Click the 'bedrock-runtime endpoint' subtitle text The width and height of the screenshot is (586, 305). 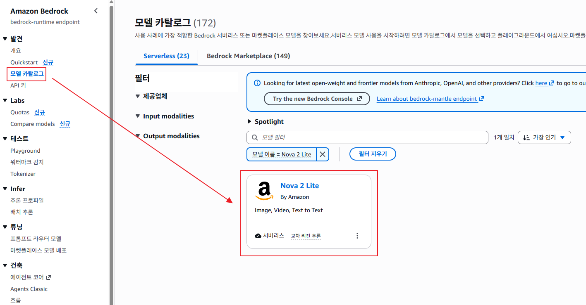point(45,22)
